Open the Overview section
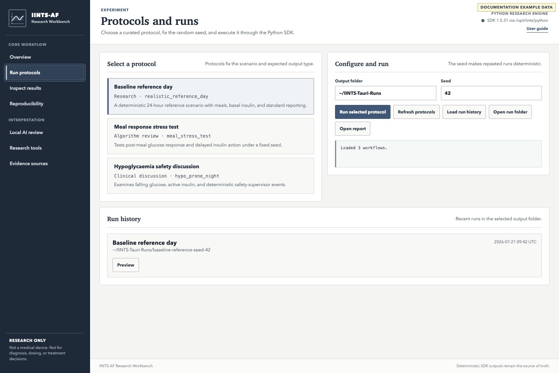Image resolution: width=559 pixels, height=373 pixels. pos(45,57)
